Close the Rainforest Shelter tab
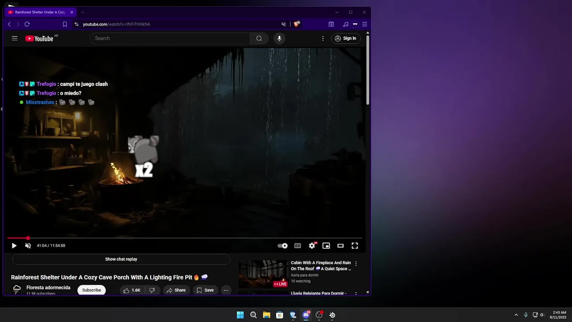This screenshot has width=572, height=322. (x=71, y=13)
